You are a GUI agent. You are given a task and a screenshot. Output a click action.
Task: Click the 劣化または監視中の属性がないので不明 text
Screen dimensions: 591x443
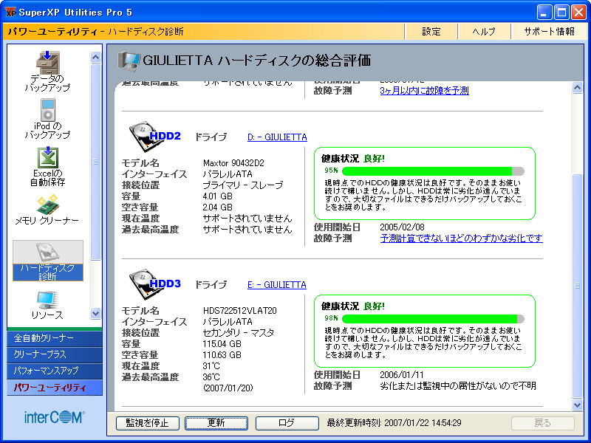(x=458, y=386)
